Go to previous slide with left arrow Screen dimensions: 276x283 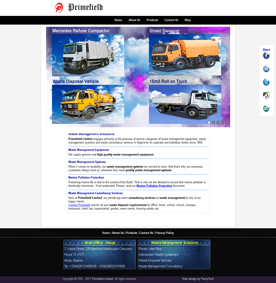tap(52, 59)
